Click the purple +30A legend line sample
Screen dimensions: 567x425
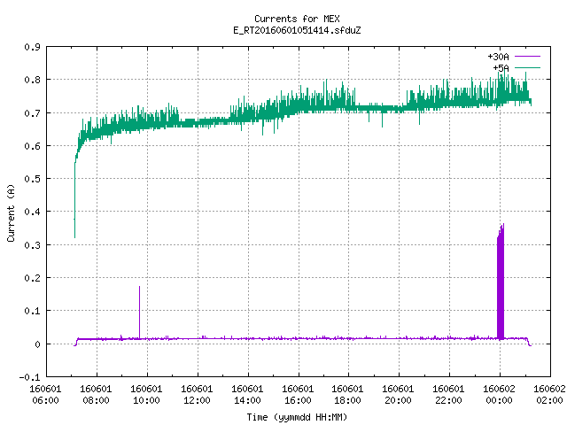(x=527, y=57)
